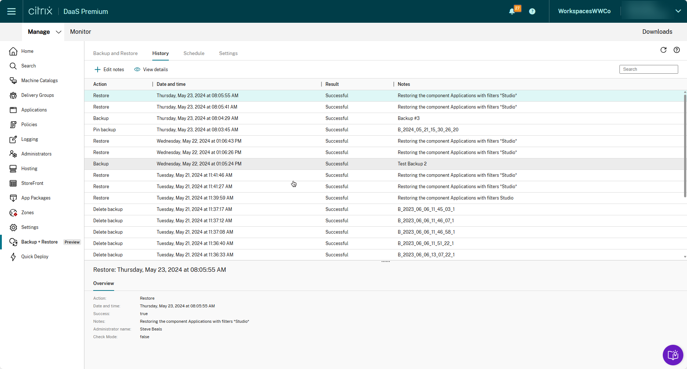
Task: Click View details eye icon
Action: pos(137,70)
